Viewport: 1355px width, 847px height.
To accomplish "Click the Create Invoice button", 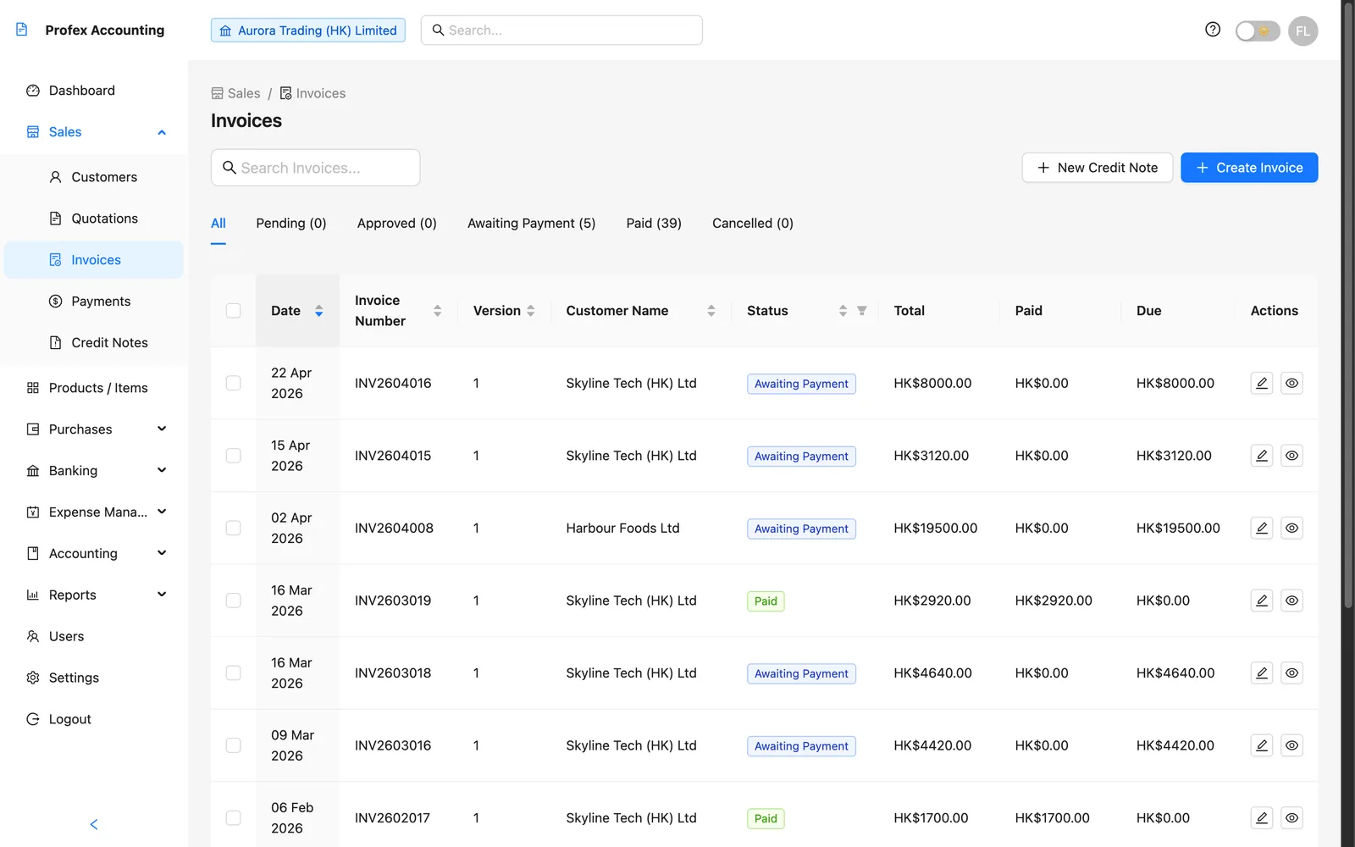I will pos(1249,168).
